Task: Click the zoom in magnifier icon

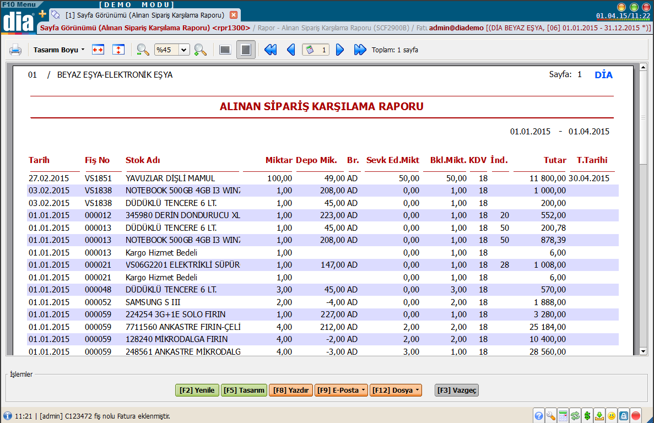Action: [201, 50]
